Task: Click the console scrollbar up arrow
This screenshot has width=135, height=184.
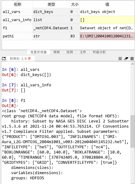Action: (x=133, y=64)
